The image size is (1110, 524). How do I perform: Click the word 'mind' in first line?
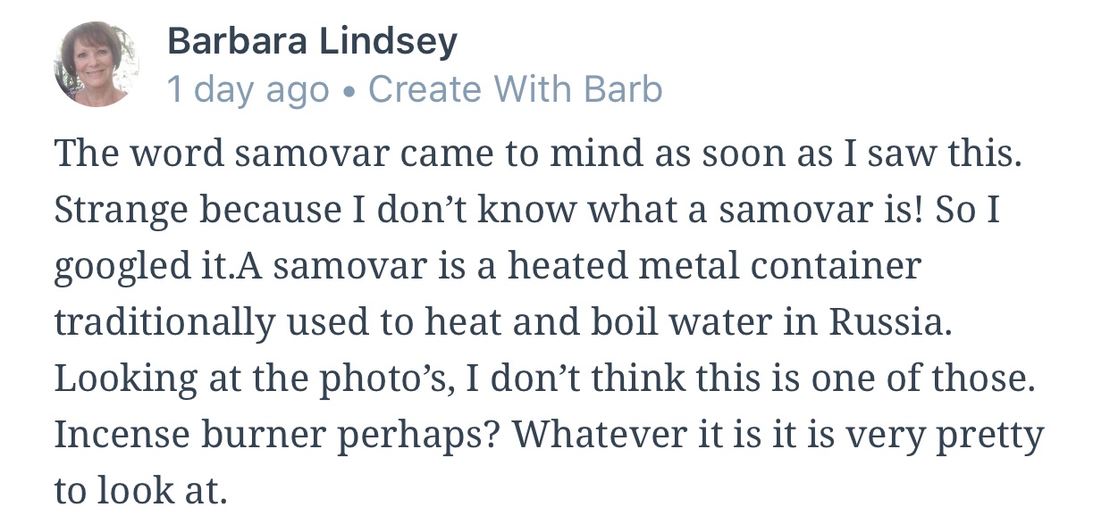tap(593, 154)
